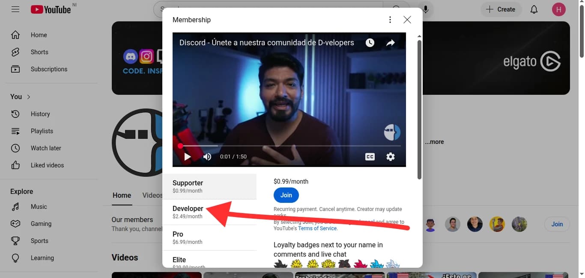Open the video title link
The width and height of the screenshot is (585, 278).
[x=267, y=43]
